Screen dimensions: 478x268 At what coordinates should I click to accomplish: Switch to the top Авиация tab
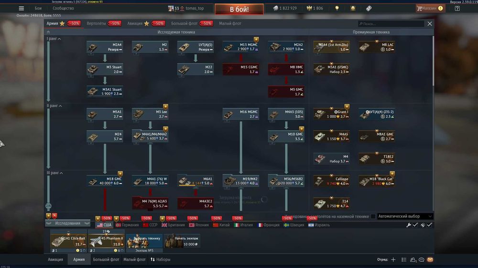135,23
